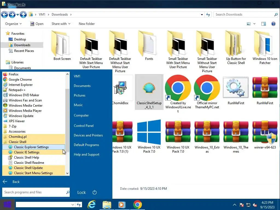Show hidden tray icons chevron
The width and height of the screenshot is (280, 210).
point(234,205)
